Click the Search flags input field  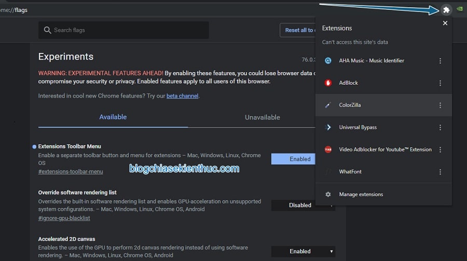(x=123, y=30)
